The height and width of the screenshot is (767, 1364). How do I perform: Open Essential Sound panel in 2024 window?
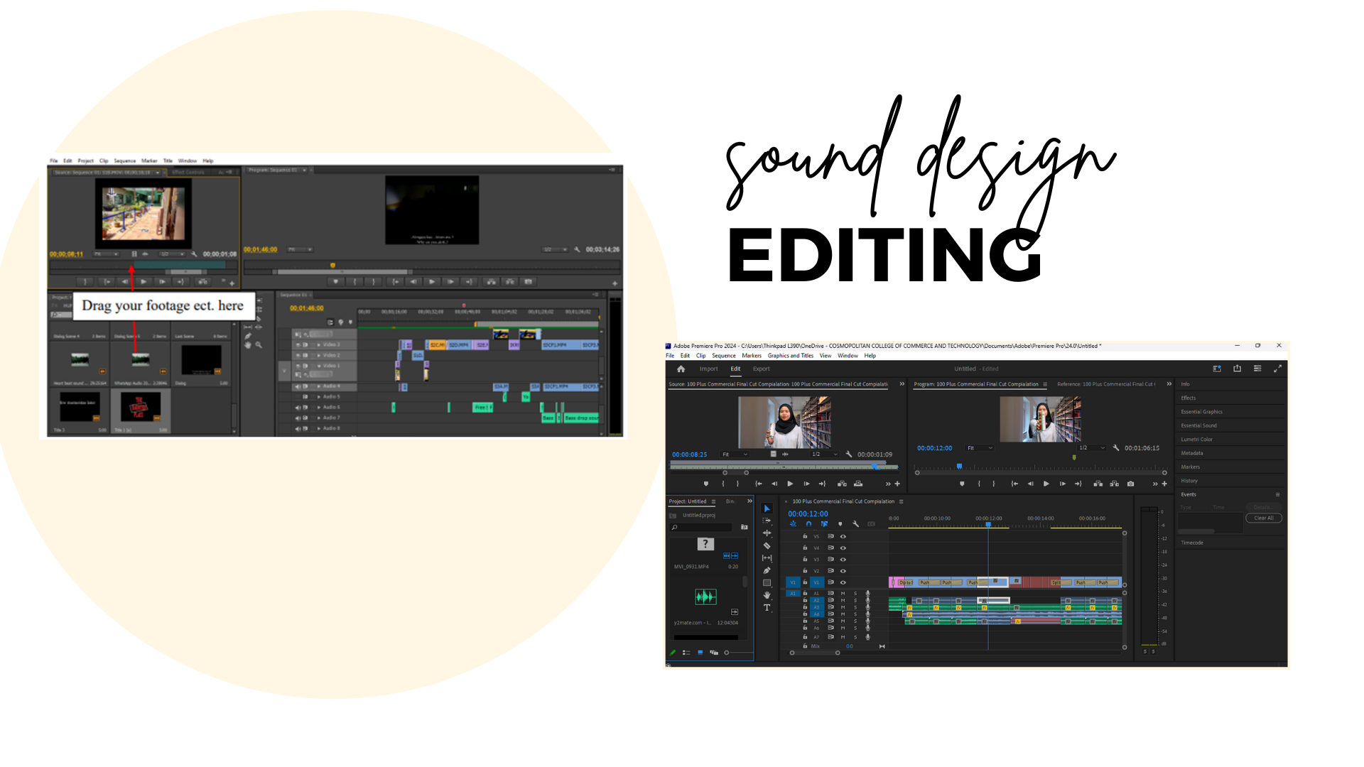point(1198,425)
